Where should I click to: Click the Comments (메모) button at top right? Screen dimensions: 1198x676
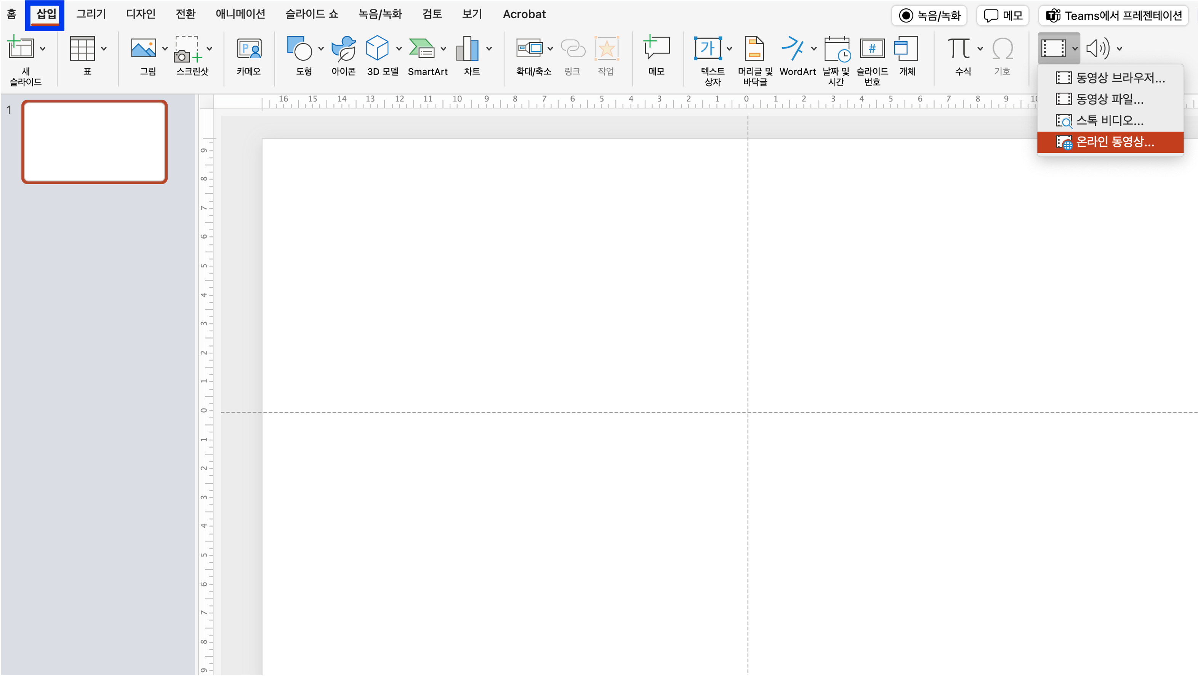click(1002, 16)
